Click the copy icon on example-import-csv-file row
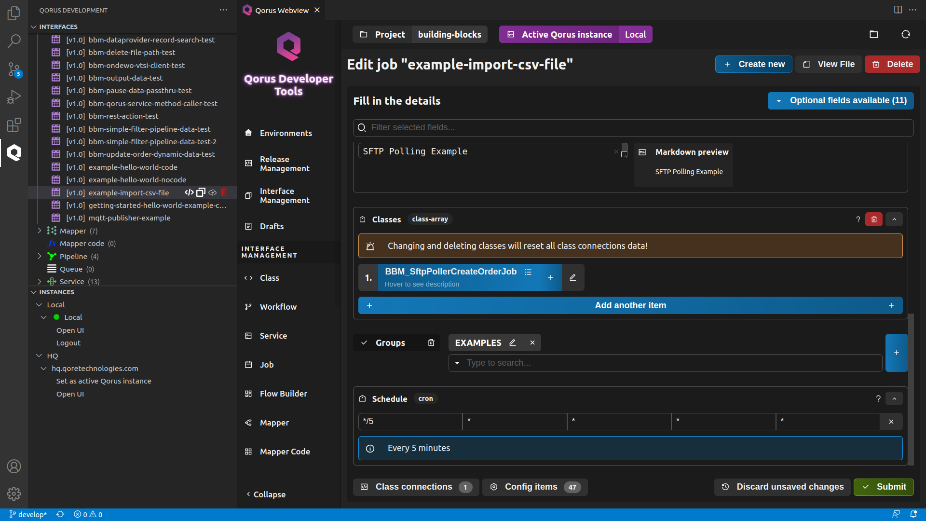The image size is (926, 521). click(x=201, y=192)
